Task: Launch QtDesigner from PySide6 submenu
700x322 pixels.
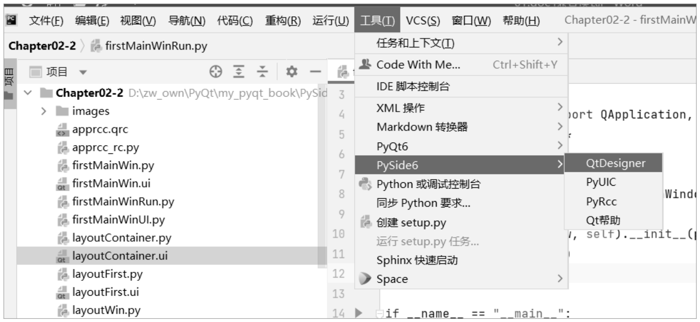Action: [614, 163]
